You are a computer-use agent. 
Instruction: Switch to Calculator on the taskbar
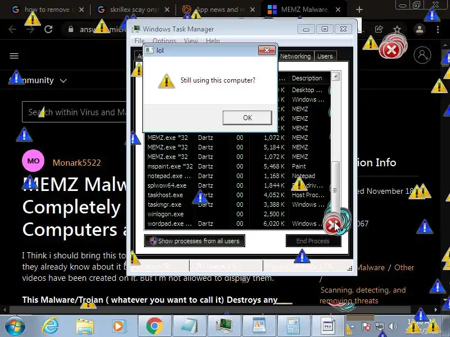click(x=294, y=326)
